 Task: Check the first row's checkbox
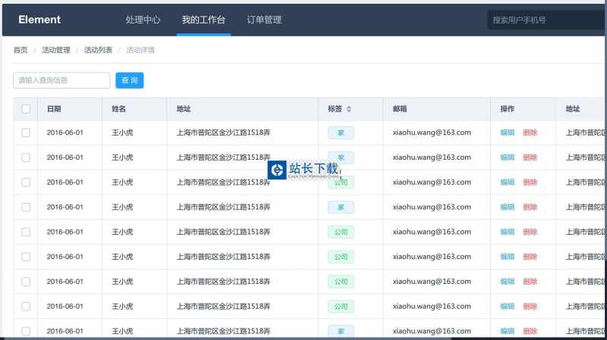[x=26, y=133]
